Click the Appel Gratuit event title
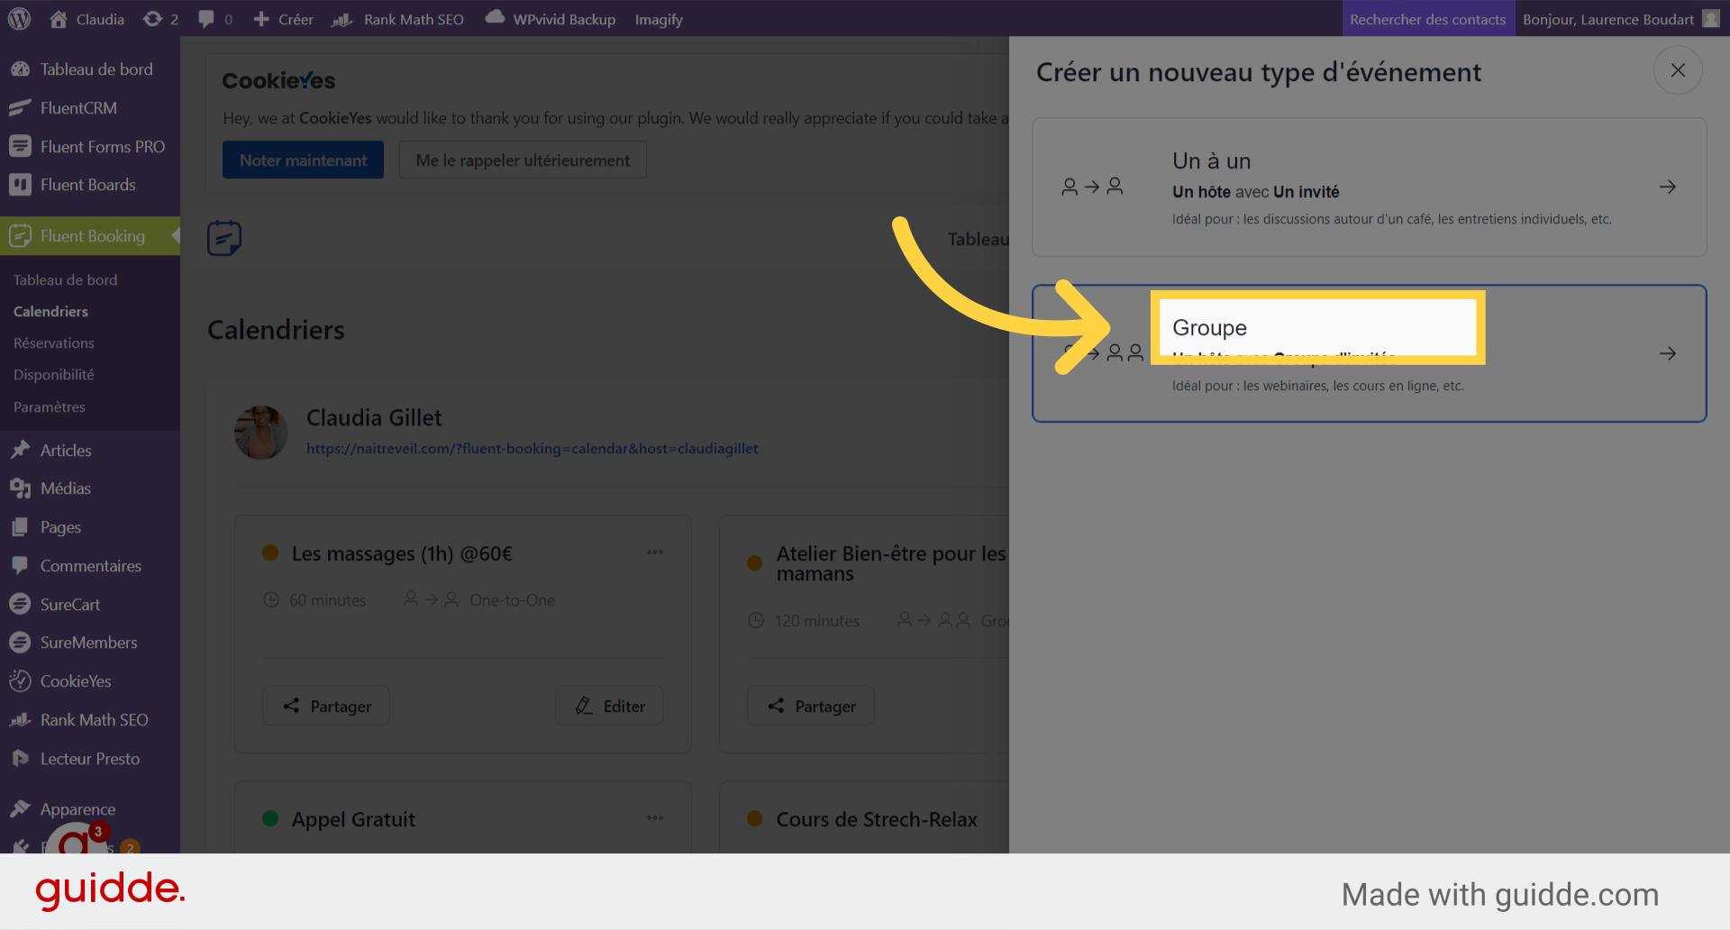The width and height of the screenshot is (1730, 930). pyautogui.click(x=353, y=819)
